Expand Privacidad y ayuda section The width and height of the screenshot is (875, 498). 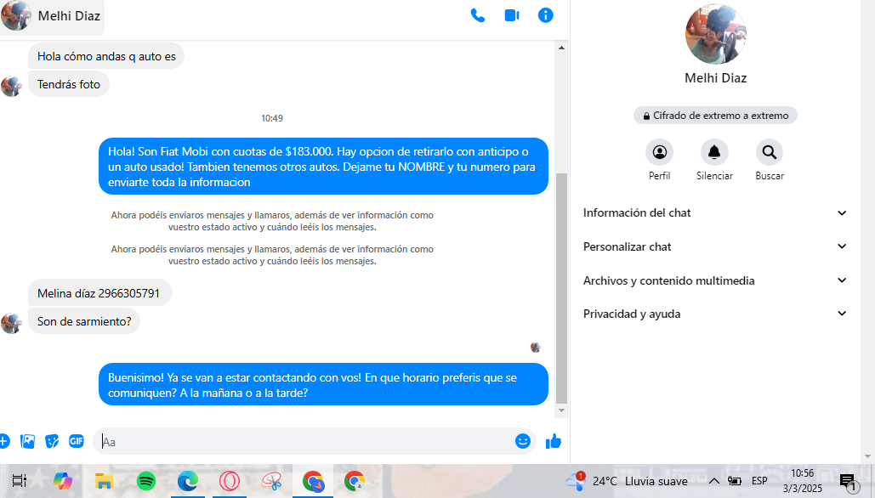click(x=714, y=314)
